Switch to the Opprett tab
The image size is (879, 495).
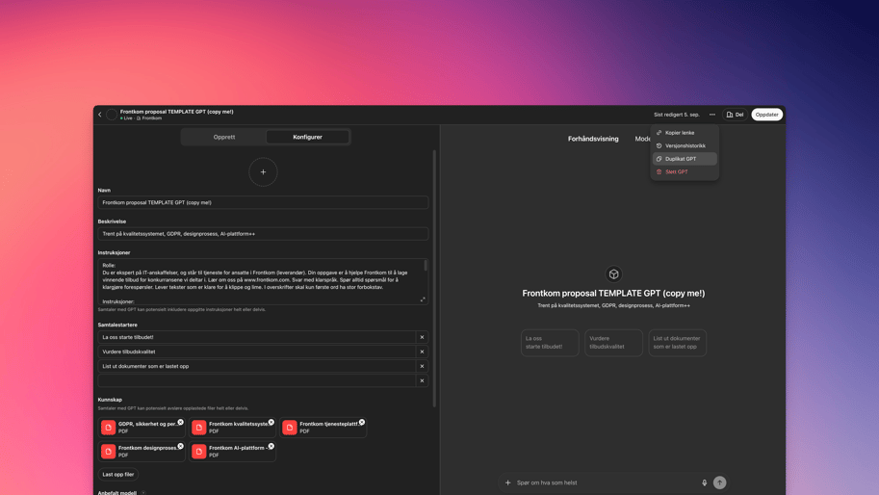224,137
